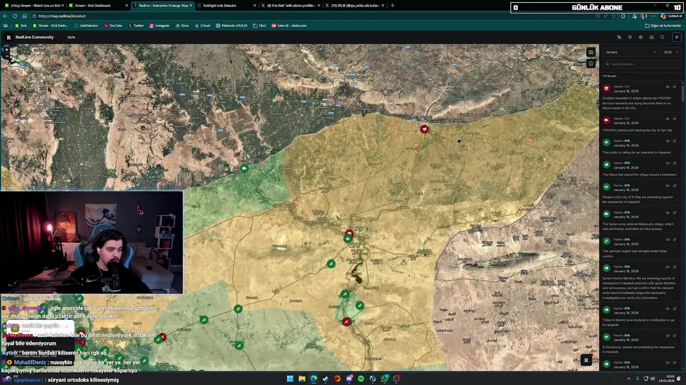Go back with the browser back arrow
686x385 pixels.
click(x=5, y=16)
